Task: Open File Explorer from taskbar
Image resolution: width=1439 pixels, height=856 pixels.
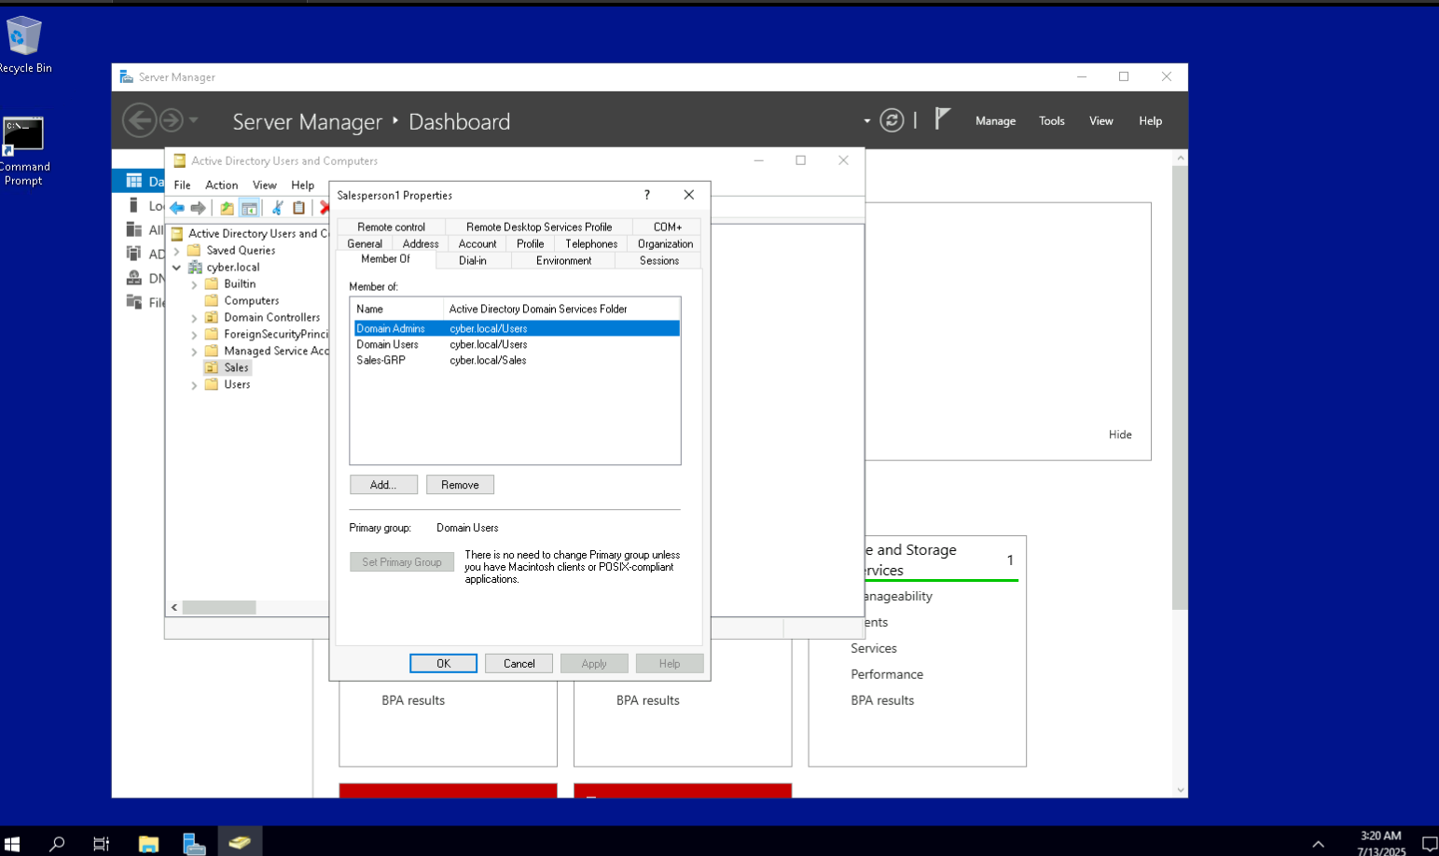Action: pyautogui.click(x=148, y=844)
